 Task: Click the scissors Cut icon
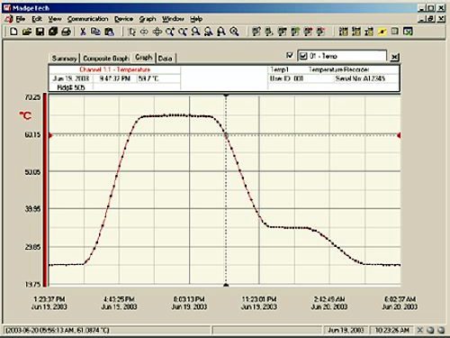[x=83, y=32]
